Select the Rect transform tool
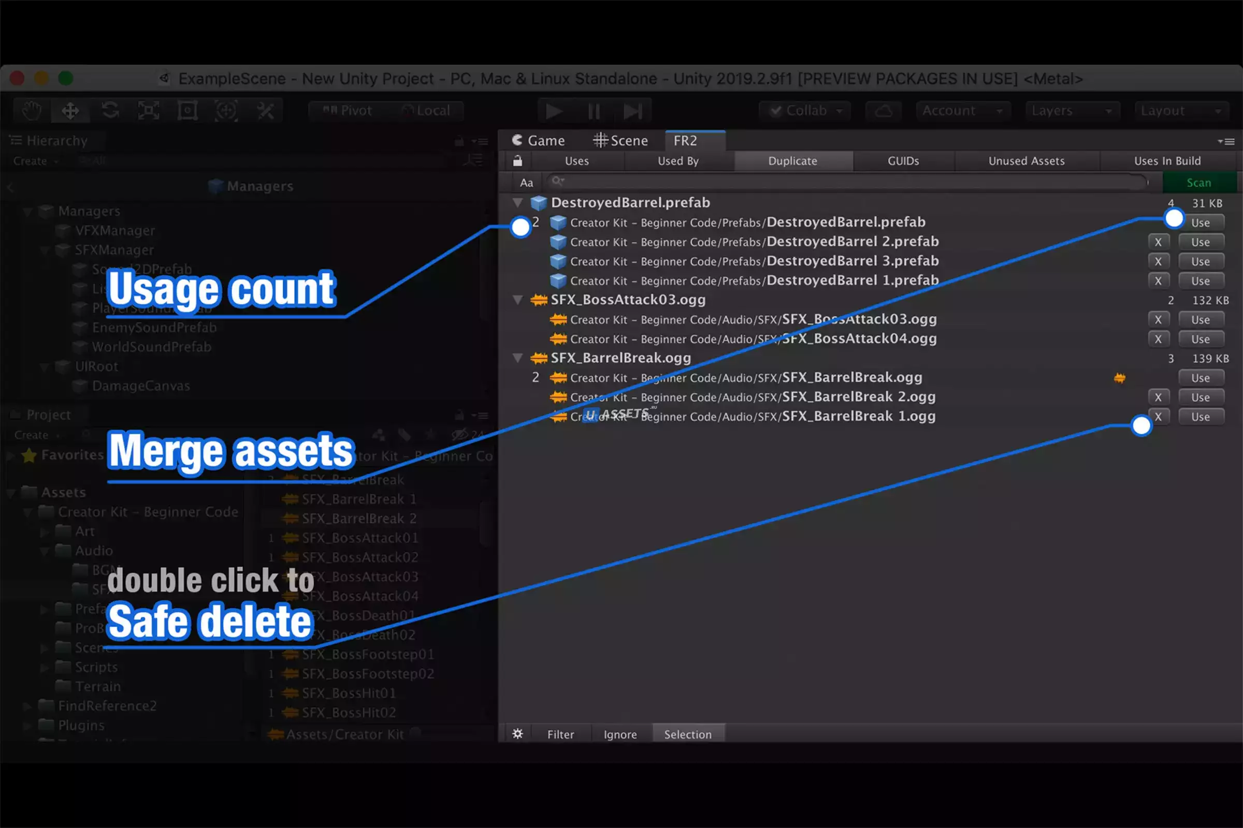Image resolution: width=1243 pixels, height=828 pixels. click(x=187, y=111)
